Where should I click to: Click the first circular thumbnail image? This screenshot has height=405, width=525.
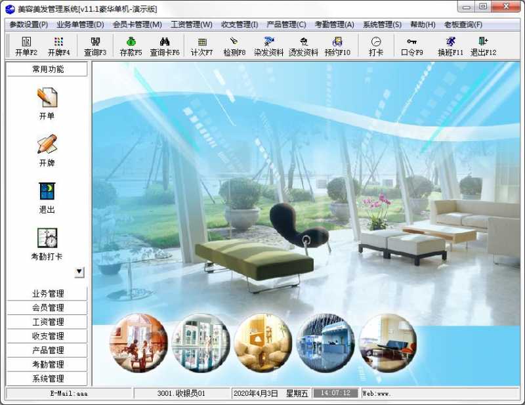pos(138,343)
